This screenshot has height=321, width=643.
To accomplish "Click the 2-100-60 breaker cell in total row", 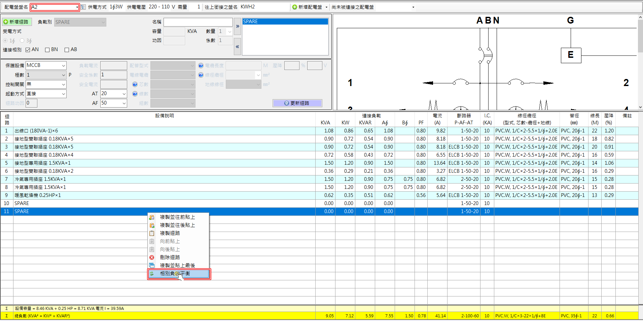I will point(464,316).
